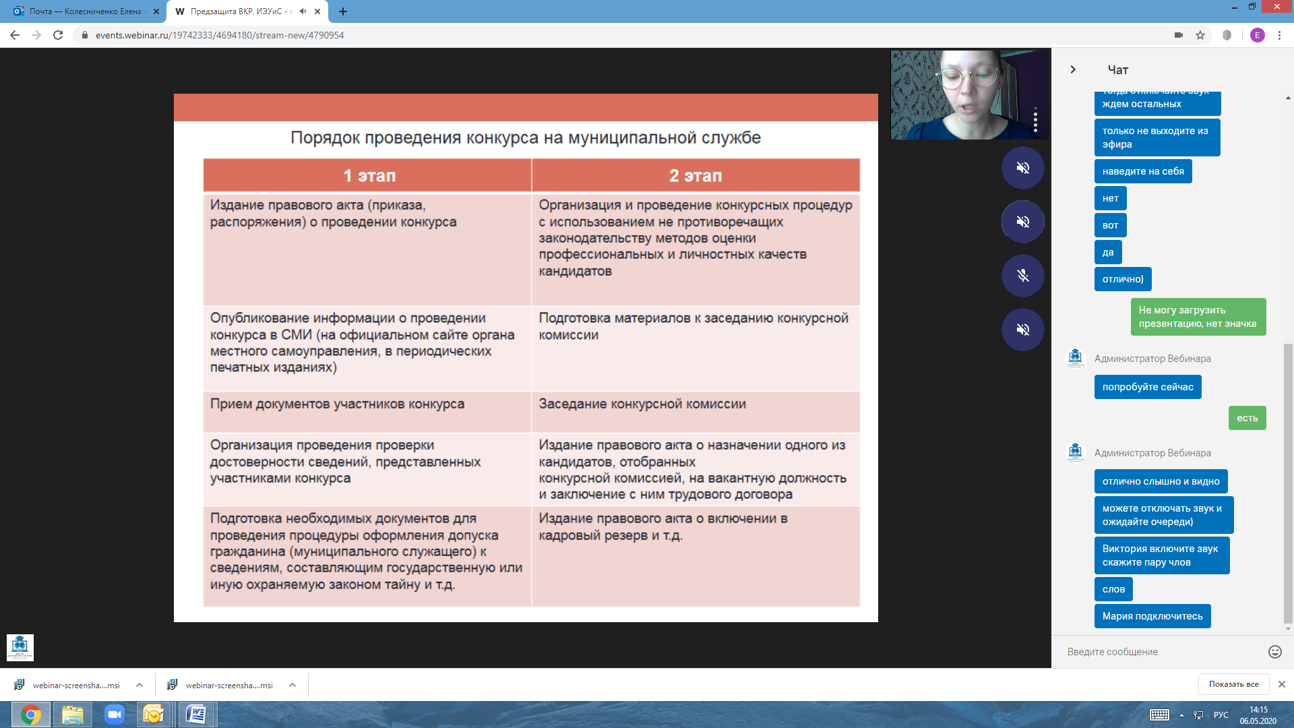Click the camera icon in address bar
This screenshot has width=1294, height=728.
[x=1179, y=35]
